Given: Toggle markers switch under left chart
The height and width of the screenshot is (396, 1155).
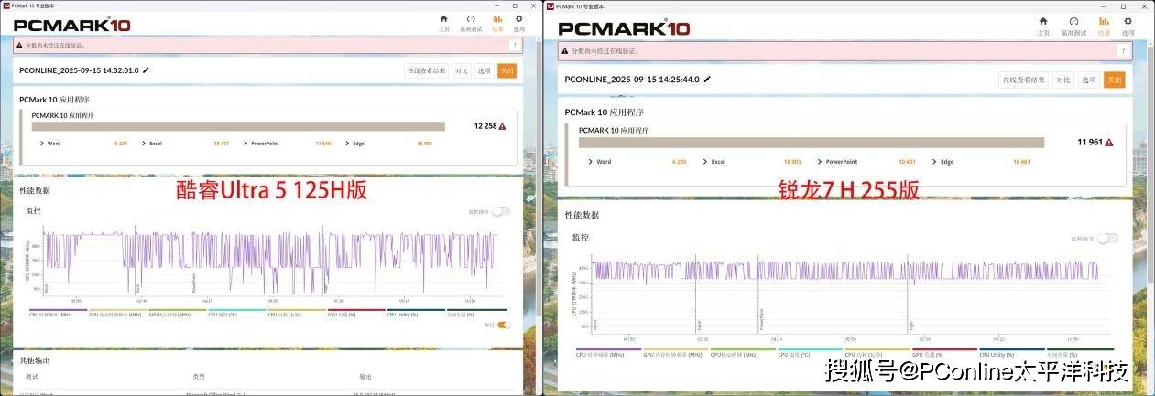Looking at the screenshot, I should 503,324.
